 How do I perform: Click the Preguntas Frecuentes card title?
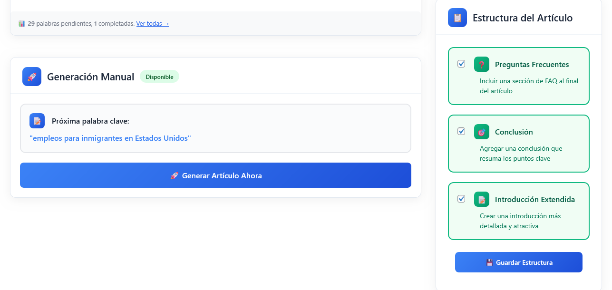coord(532,65)
